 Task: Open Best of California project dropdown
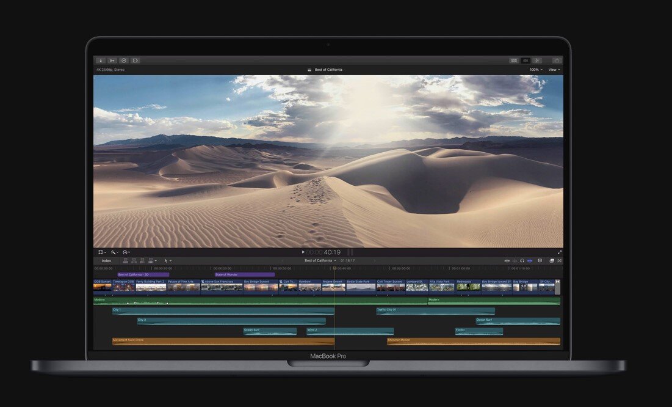point(320,260)
